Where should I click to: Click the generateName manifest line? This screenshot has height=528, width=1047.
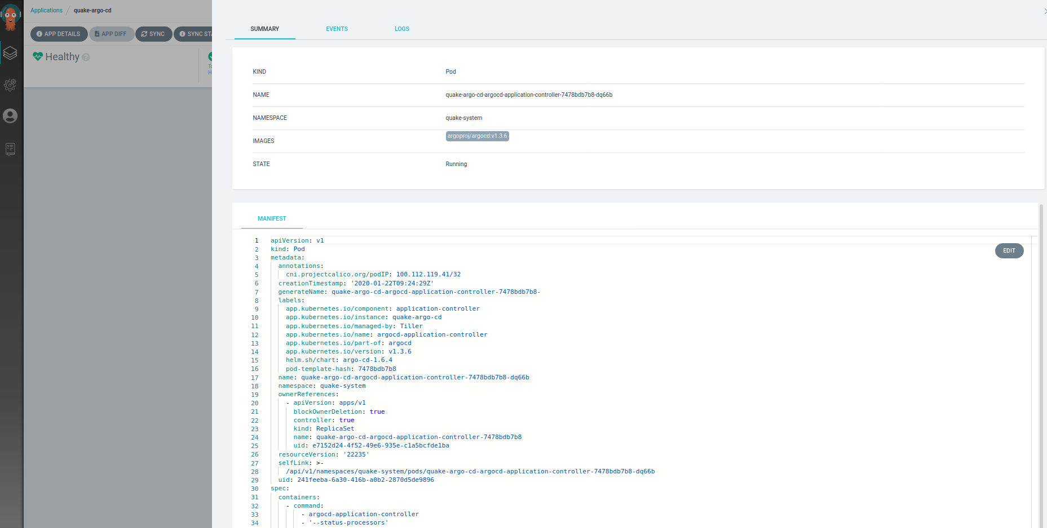pos(409,292)
